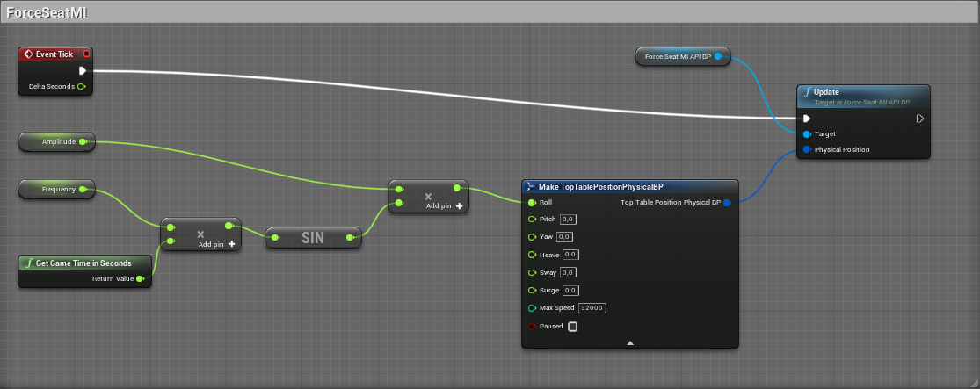Collapse the Make TopTablePositionPhysicalBP node arrow
The height and width of the screenshot is (389, 980).
(630, 342)
